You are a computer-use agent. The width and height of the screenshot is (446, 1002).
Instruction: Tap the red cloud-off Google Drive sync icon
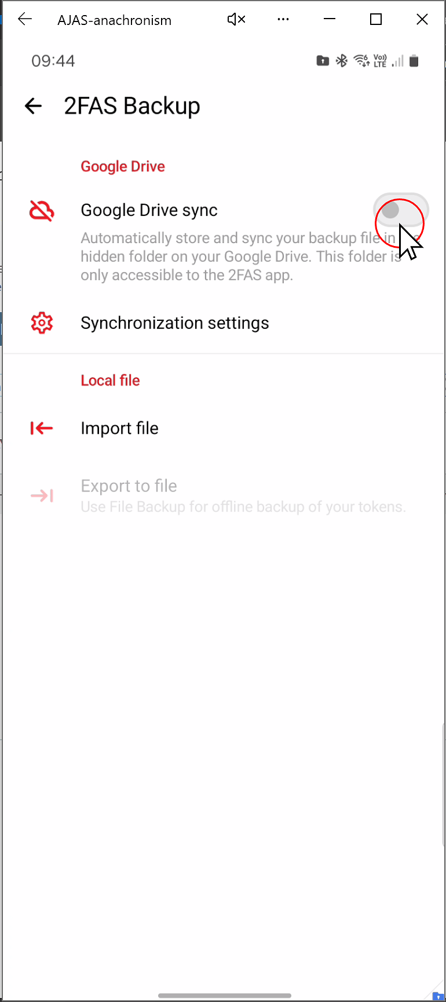(42, 211)
